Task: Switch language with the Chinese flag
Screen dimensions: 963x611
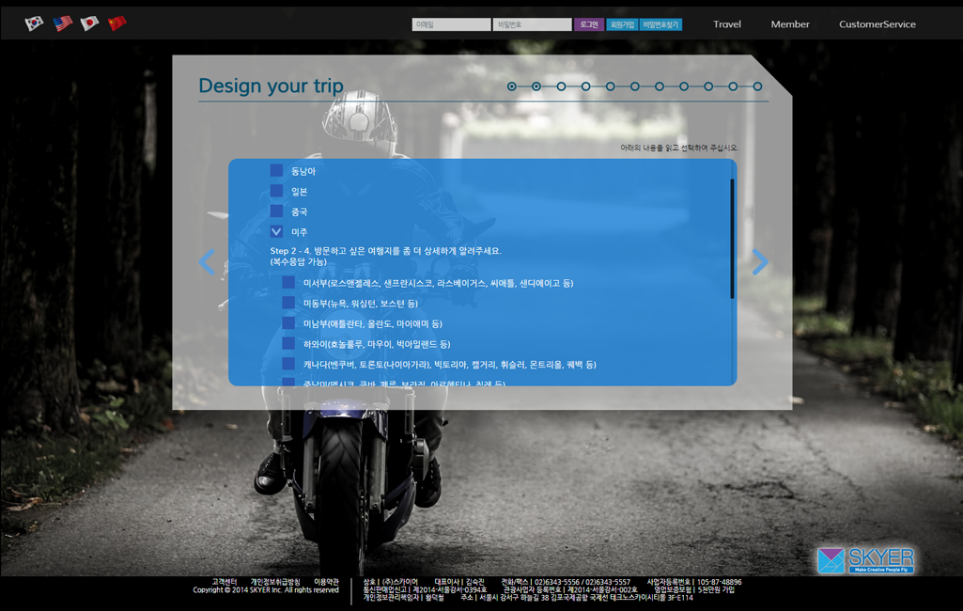Action: [x=116, y=23]
